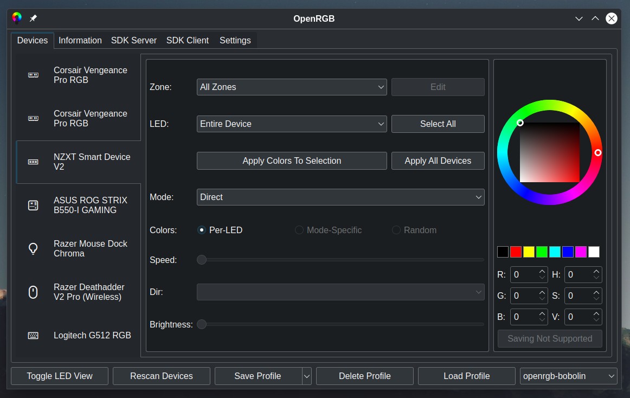Click the Razer Deathadder mouse icon
Image resolution: width=630 pixels, height=398 pixels.
point(33,292)
